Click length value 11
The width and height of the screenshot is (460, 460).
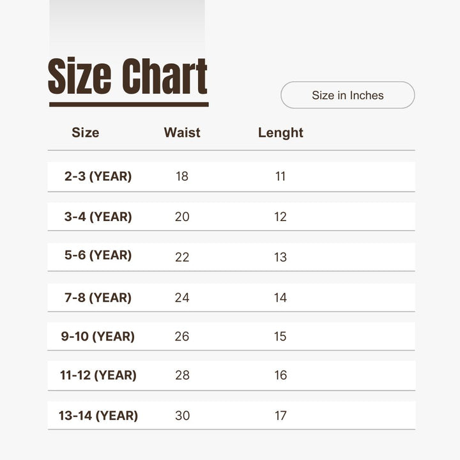[280, 177]
